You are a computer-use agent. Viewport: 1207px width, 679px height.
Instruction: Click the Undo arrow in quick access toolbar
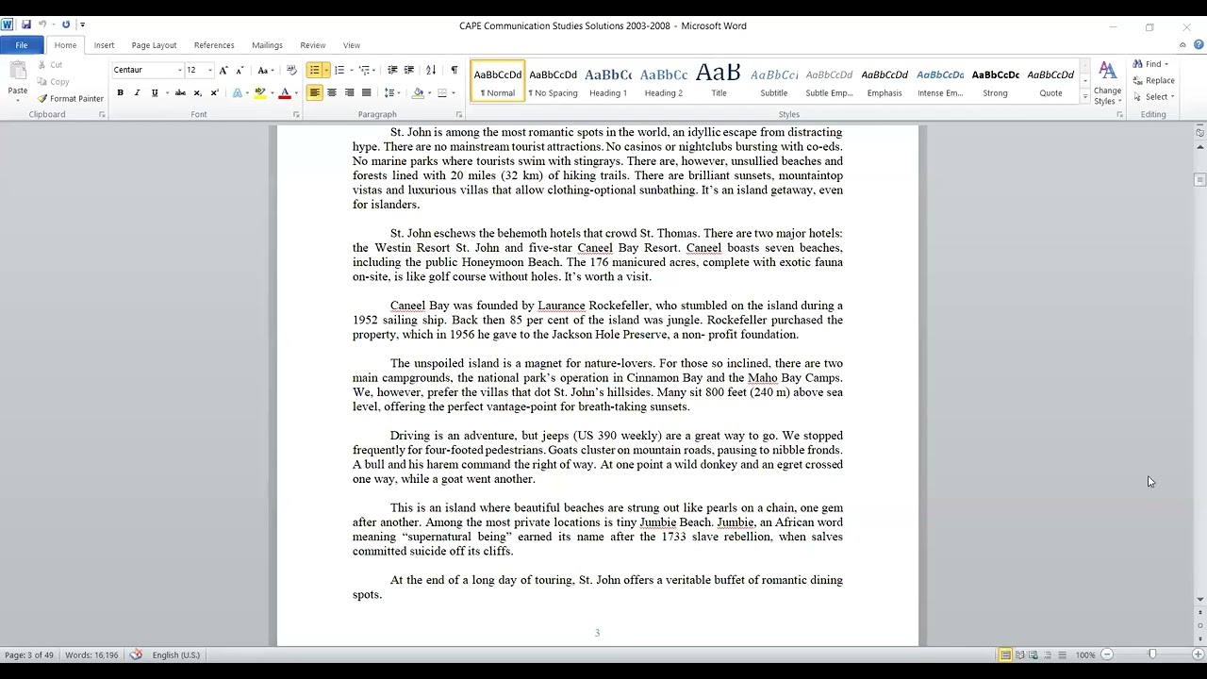pos(41,25)
